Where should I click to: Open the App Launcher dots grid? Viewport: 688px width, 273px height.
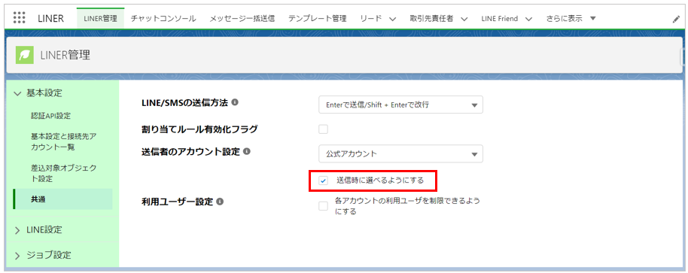[20, 18]
